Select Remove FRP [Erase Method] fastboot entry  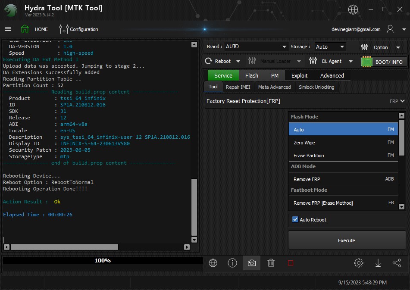343,203
